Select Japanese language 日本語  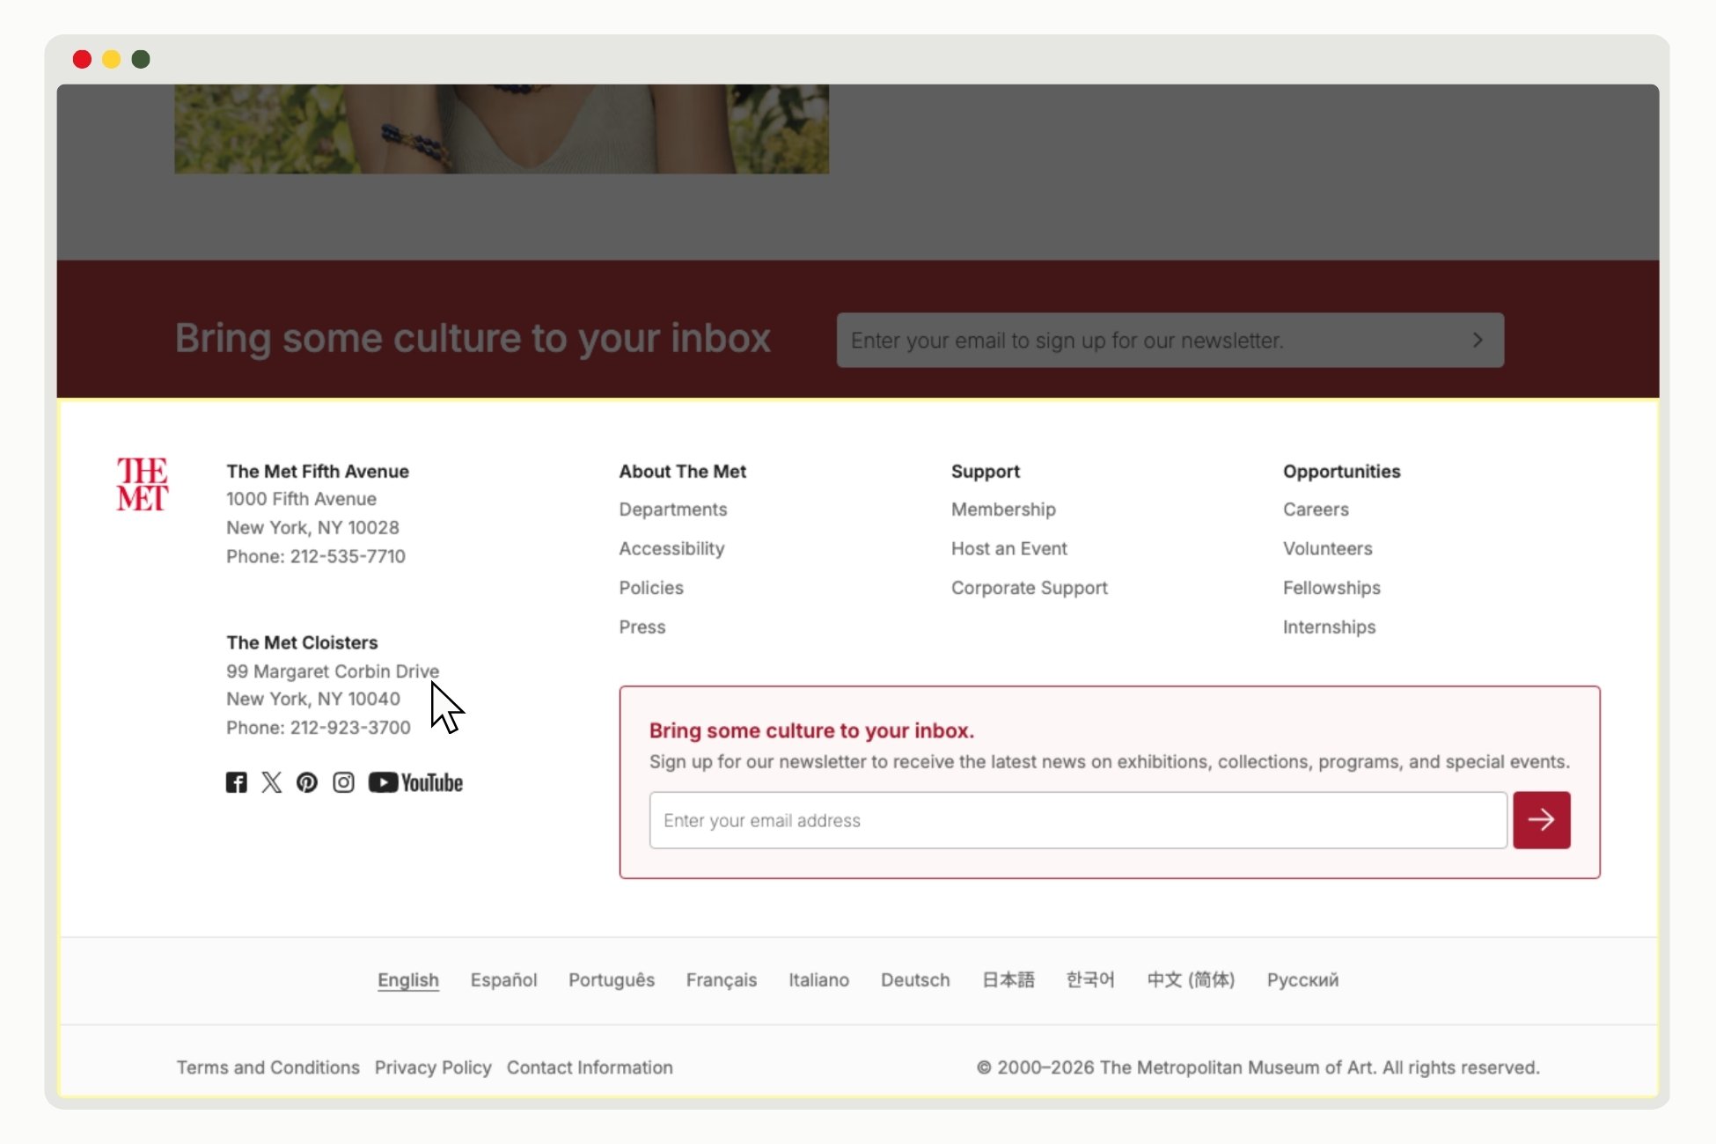tap(1008, 980)
